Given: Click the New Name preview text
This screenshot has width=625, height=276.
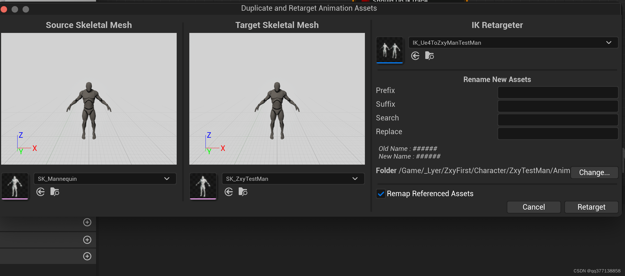Looking at the screenshot, I should click(409, 156).
